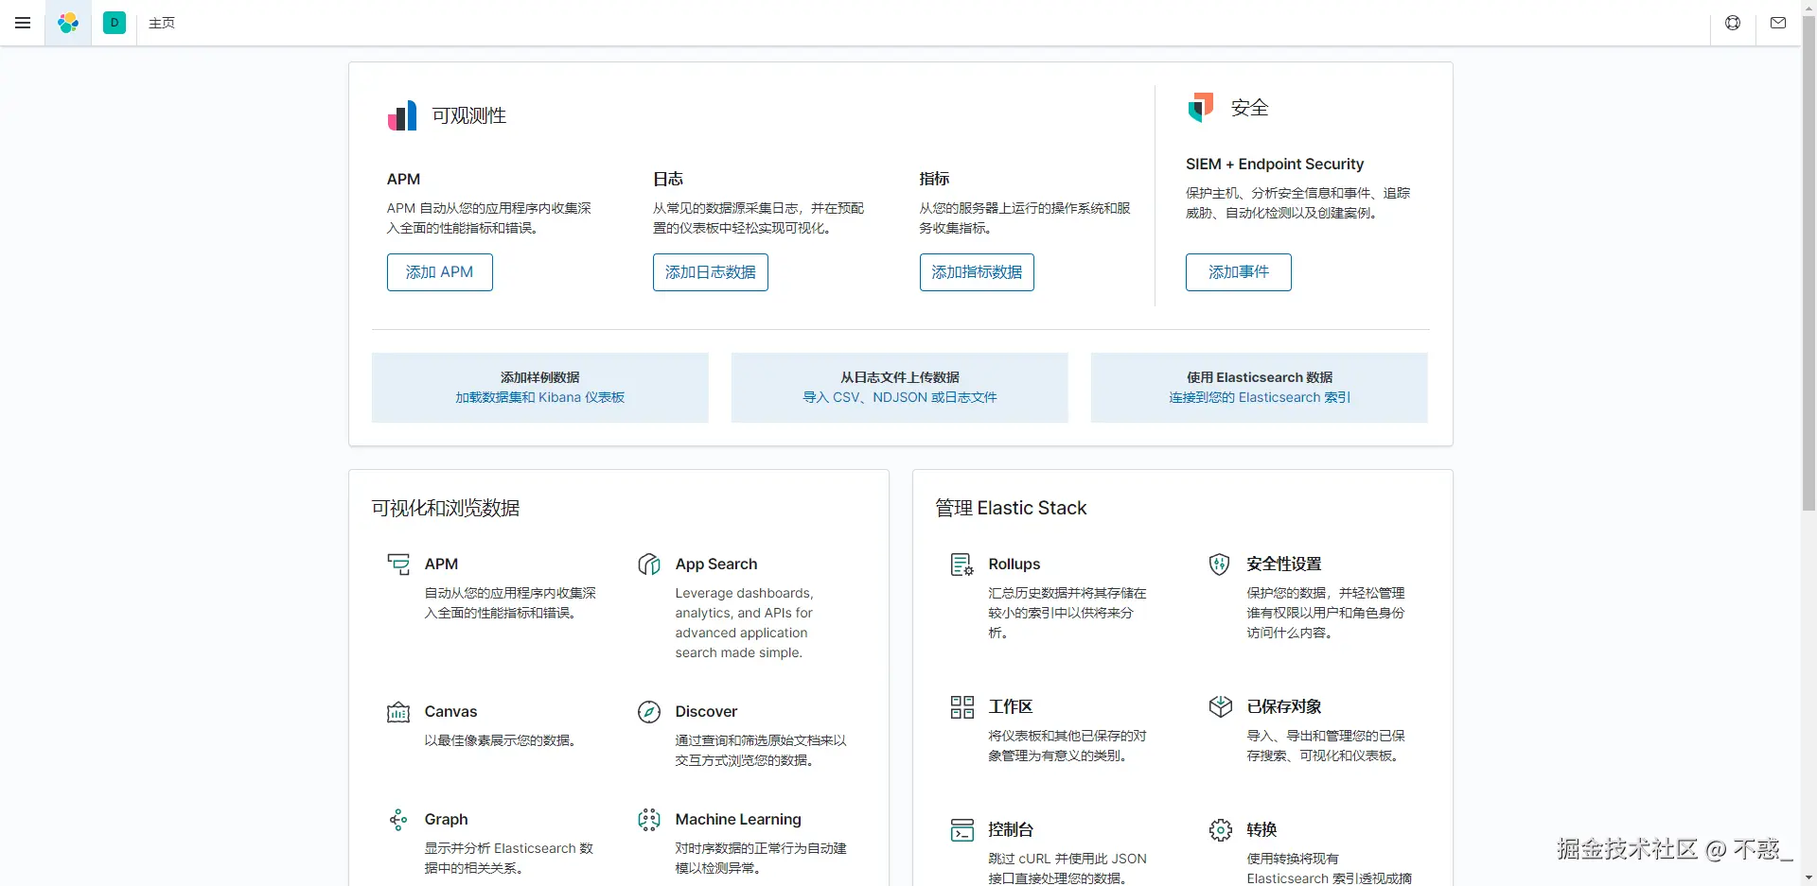This screenshot has height=886, width=1817.
Task: Click the 日志 section heading
Action: tap(668, 180)
